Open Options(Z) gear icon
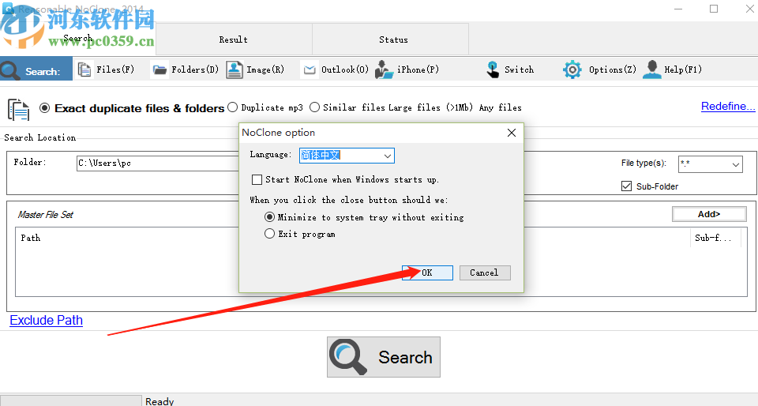The image size is (758, 406). pyautogui.click(x=572, y=70)
